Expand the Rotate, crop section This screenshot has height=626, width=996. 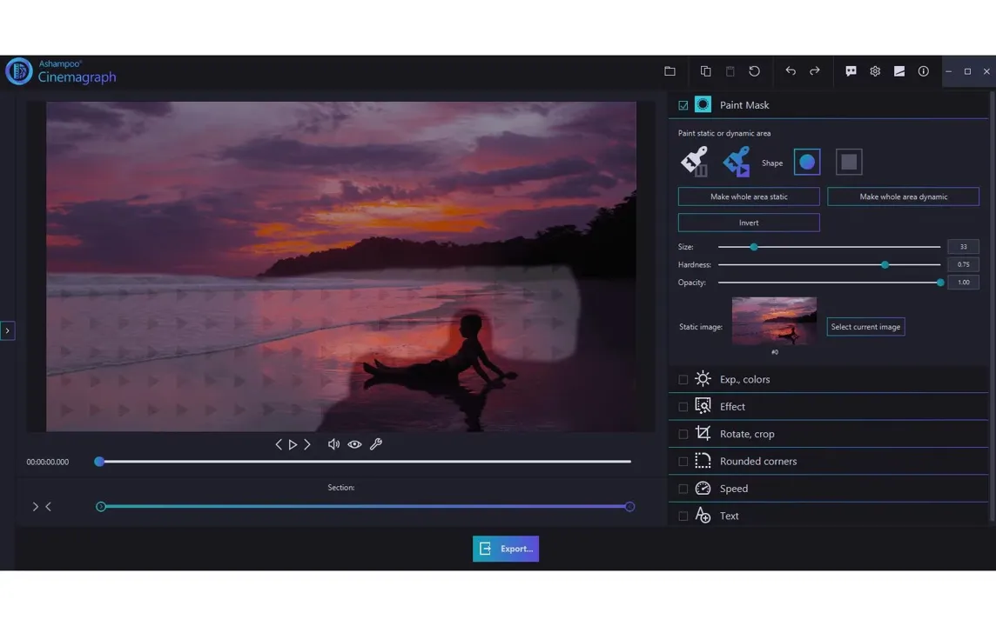coord(828,434)
